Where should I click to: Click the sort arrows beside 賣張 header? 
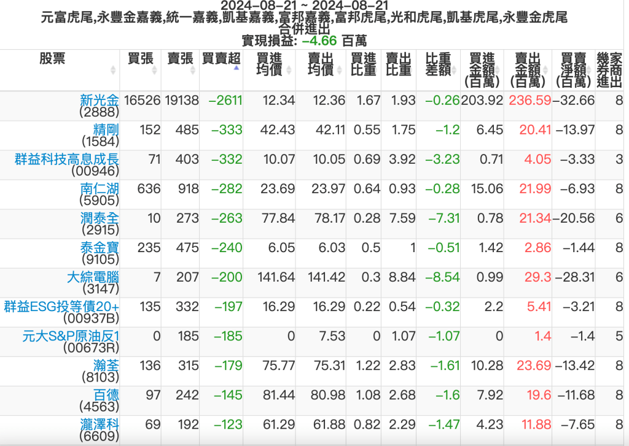coord(193,70)
